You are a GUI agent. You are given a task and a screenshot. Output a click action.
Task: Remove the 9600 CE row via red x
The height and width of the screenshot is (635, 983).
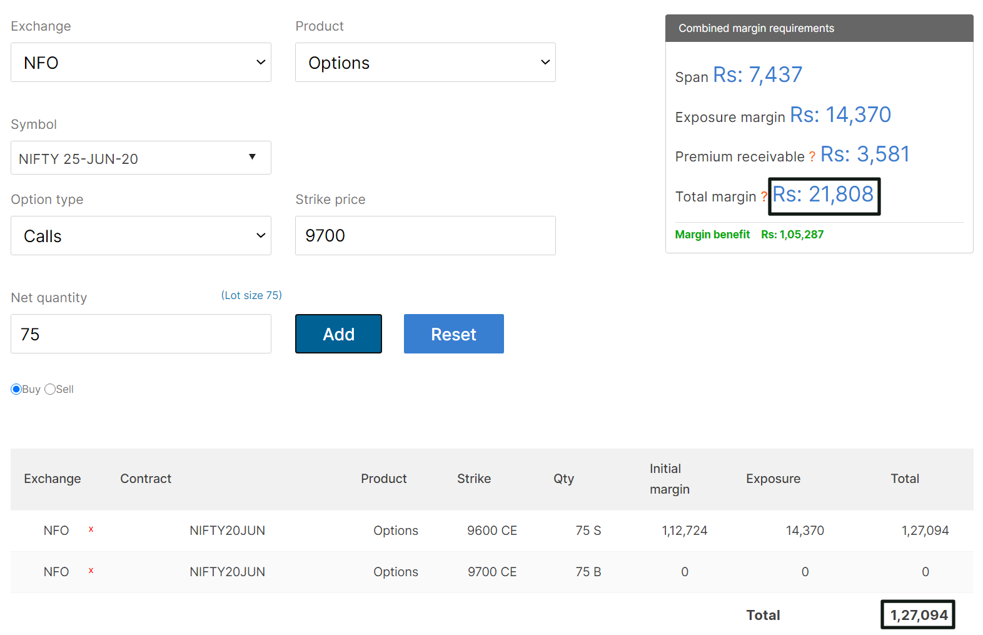(91, 529)
